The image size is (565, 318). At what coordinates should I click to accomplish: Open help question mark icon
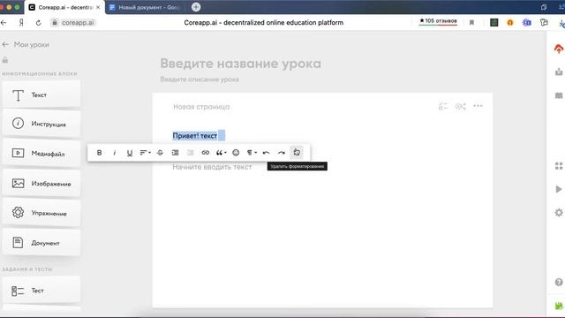[x=559, y=282]
